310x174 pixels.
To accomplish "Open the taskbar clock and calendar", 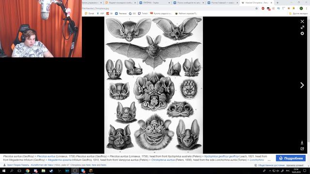I will pyautogui.click(x=296, y=171).
